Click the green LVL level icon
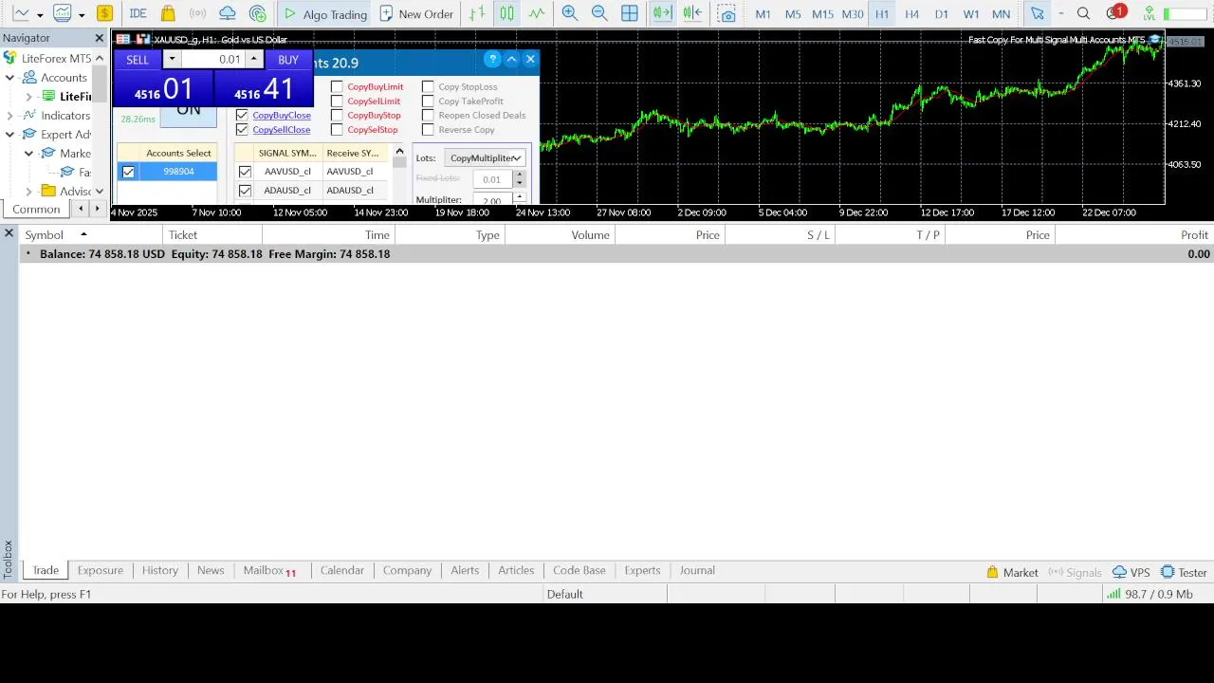The image size is (1214, 683). pos(1150,14)
